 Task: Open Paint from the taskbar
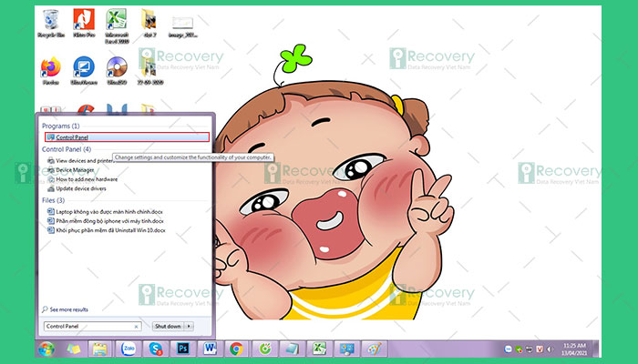(x=374, y=349)
